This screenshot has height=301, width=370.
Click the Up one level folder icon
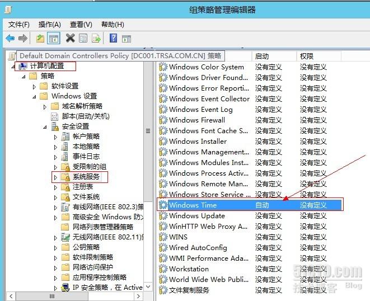pyautogui.click(x=40, y=39)
